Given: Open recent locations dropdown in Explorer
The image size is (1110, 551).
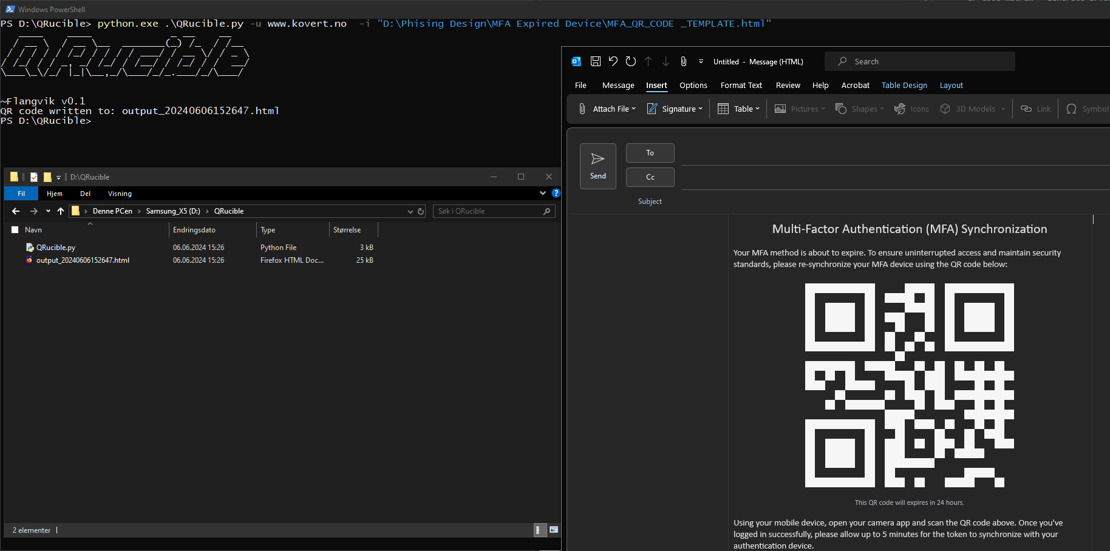Looking at the screenshot, I should 48,211.
